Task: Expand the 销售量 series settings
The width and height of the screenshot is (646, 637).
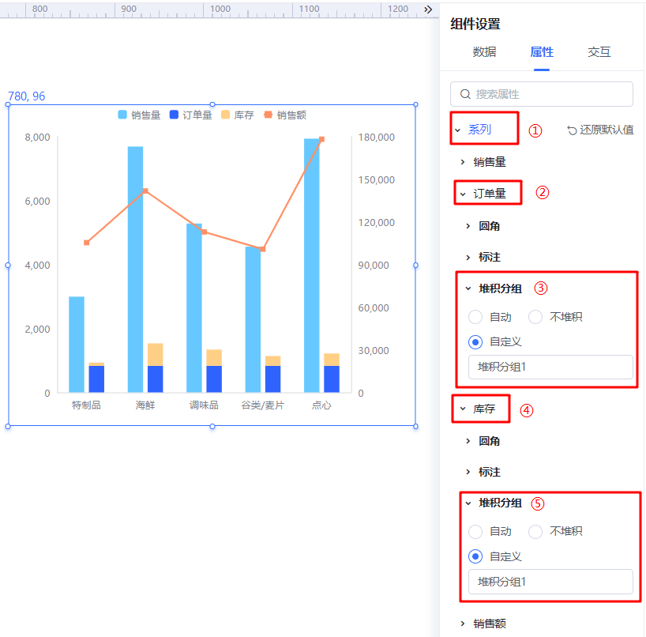Action: point(463,162)
